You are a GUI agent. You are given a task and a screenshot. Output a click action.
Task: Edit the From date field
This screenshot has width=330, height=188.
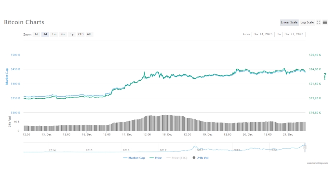click(x=263, y=34)
